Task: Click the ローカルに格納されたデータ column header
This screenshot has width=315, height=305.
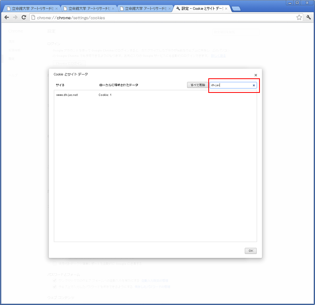Action: coord(119,85)
